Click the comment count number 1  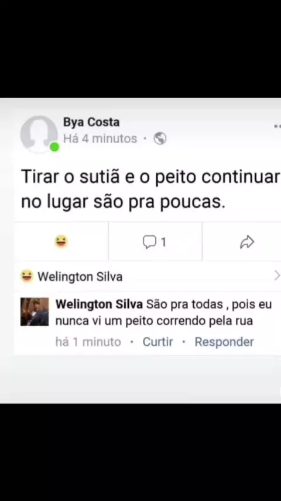point(163,242)
